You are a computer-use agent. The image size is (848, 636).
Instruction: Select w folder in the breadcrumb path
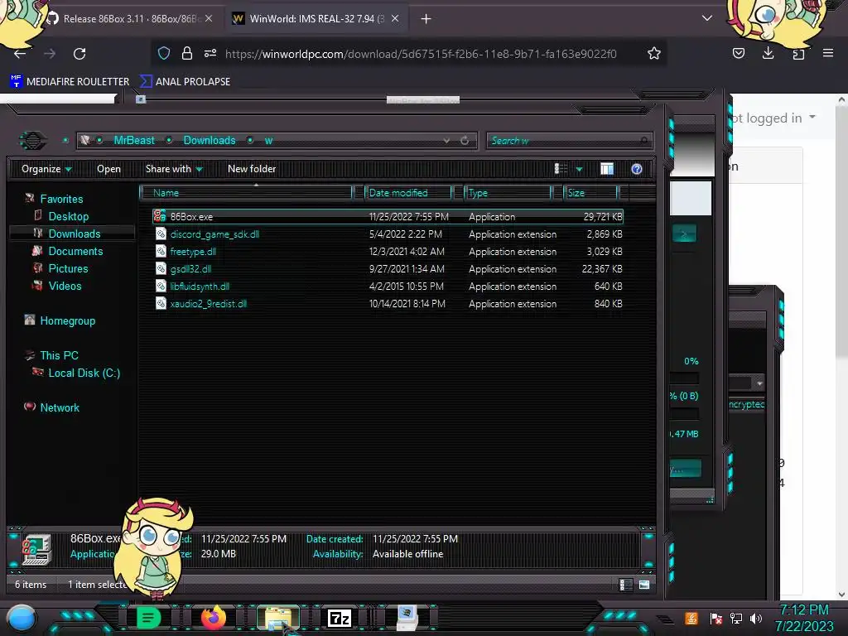point(269,141)
